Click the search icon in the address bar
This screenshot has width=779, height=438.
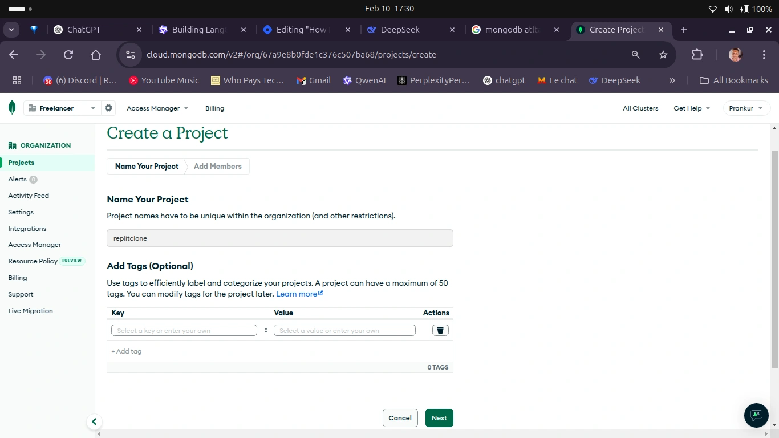(x=635, y=55)
